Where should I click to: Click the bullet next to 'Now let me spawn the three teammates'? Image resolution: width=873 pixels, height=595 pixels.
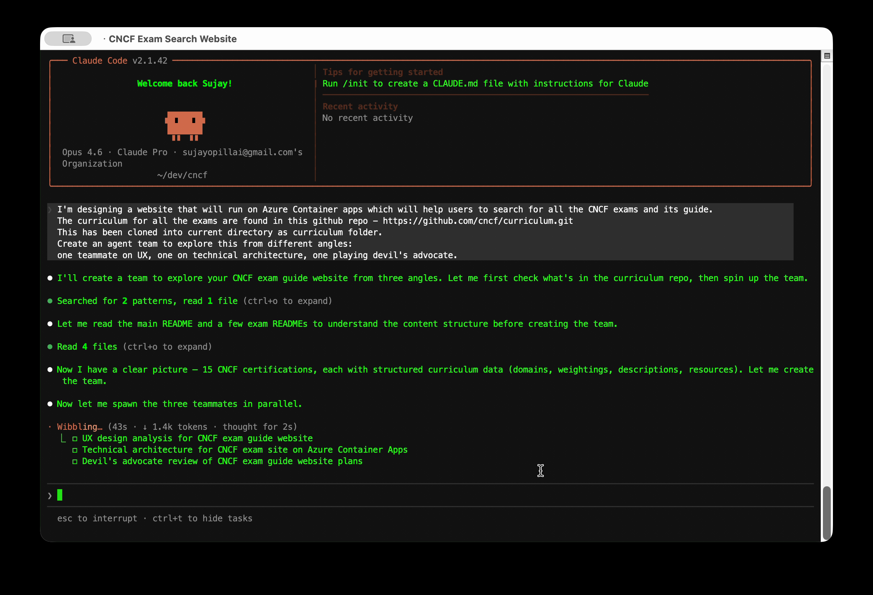[x=50, y=404]
